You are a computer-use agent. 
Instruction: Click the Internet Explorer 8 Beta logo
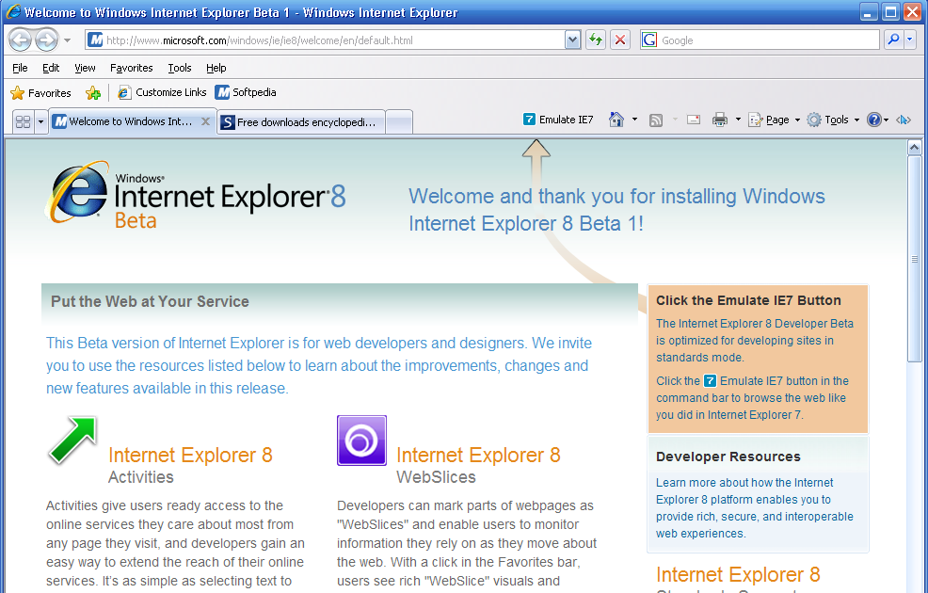click(196, 194)
